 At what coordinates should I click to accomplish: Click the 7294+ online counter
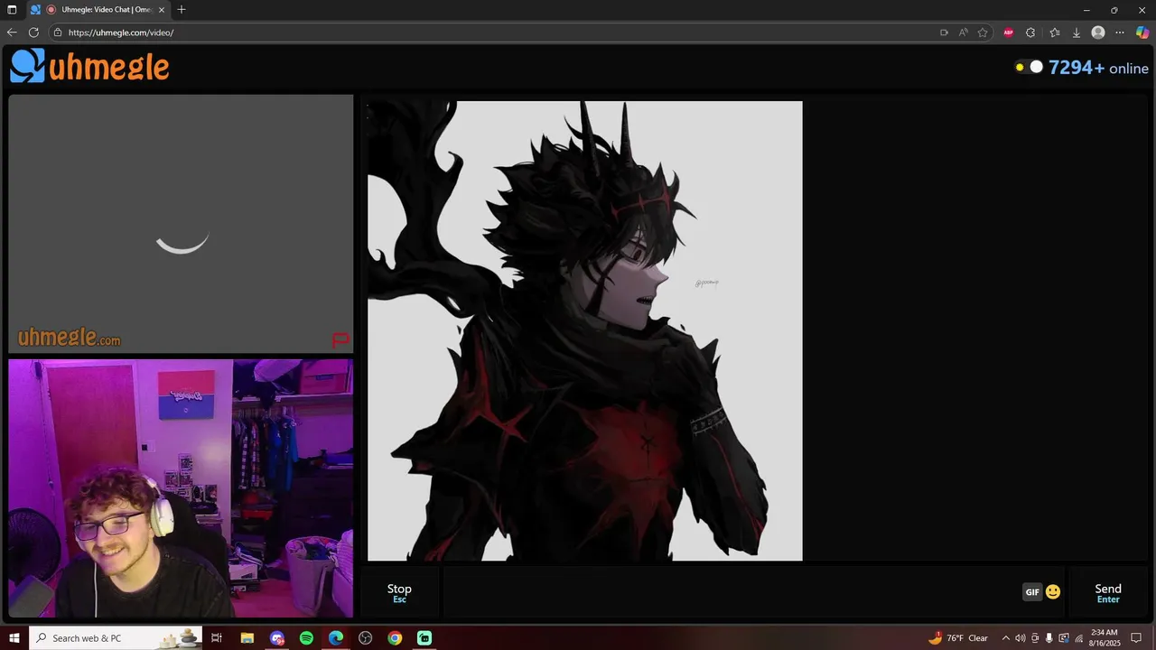pos(1098,68)
